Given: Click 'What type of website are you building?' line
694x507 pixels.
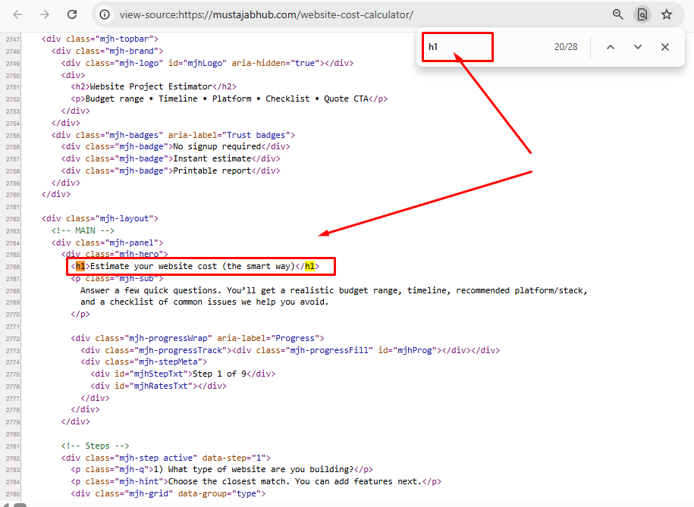Looking at the screenshot, I should pos(221,469).
